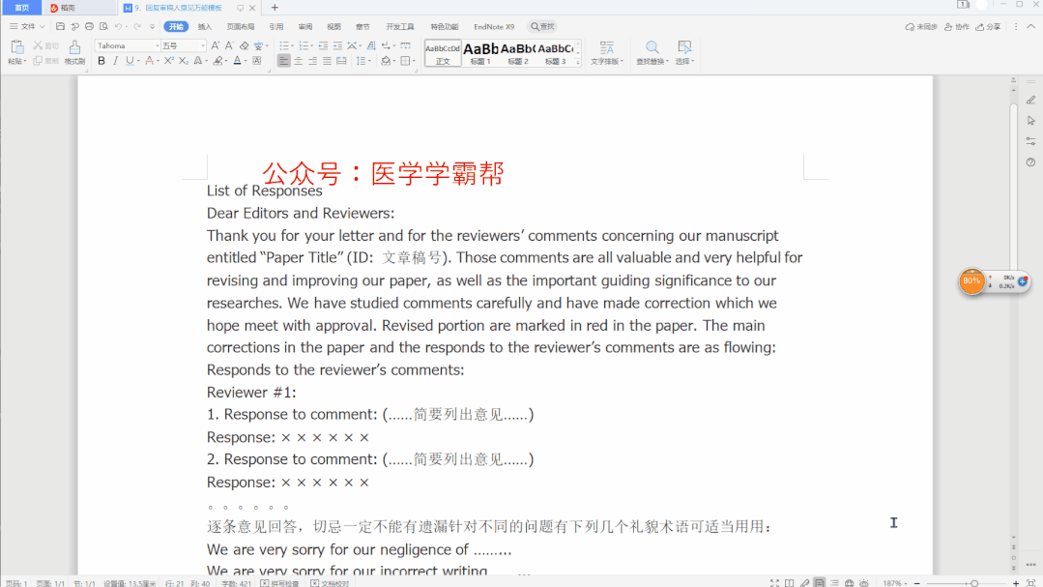Click the Paste (粘贴) icon
This screenshot has width=1043, height=587.
[x=16, y=47]
